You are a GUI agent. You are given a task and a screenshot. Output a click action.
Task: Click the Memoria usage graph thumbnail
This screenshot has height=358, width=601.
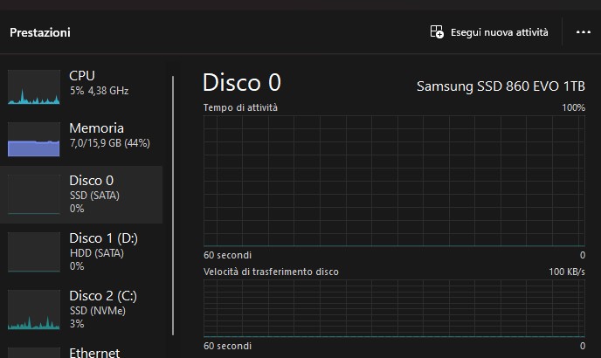pyautogui.click(x=34, y=139)
